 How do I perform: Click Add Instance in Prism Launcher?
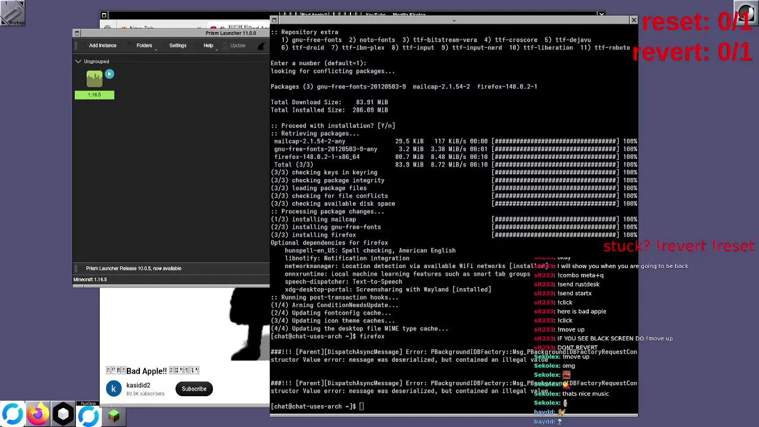point(103,46)
